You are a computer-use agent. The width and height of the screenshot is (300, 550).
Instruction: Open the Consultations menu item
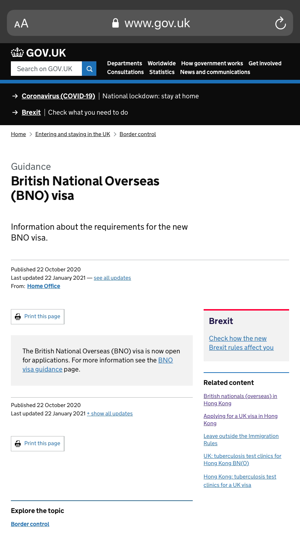(125, 72)
